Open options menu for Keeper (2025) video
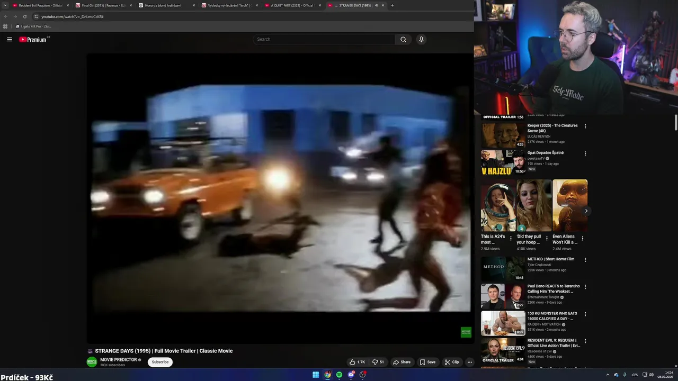Image resolution: width=678 pixels, height=381 pixels. click(585, 126)
